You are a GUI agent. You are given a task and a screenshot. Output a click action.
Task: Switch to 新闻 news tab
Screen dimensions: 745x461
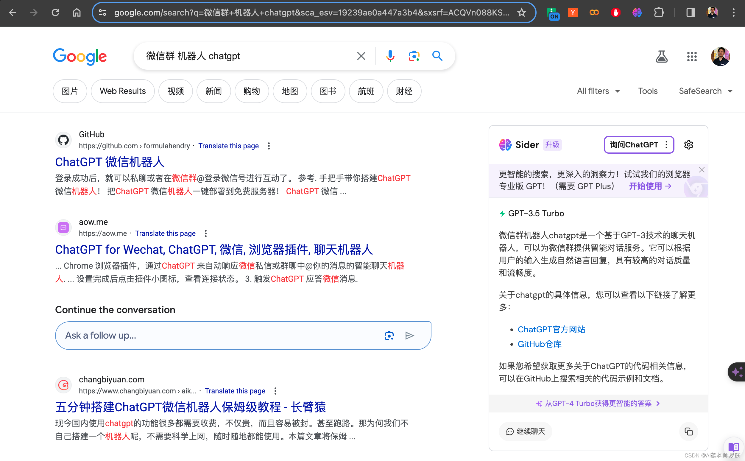pyautogui.click(x=214, y=91)
